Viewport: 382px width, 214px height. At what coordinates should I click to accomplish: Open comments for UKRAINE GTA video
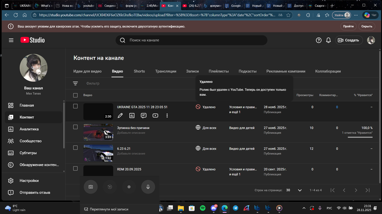144,116
